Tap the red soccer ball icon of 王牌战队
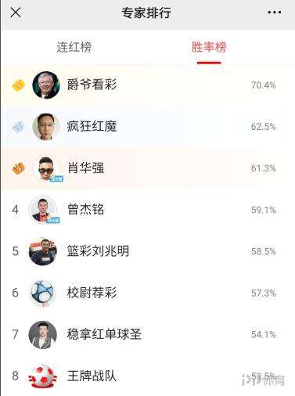Image resolution: width=295 pixels, height=396 pixels. (x=42, y=376)
